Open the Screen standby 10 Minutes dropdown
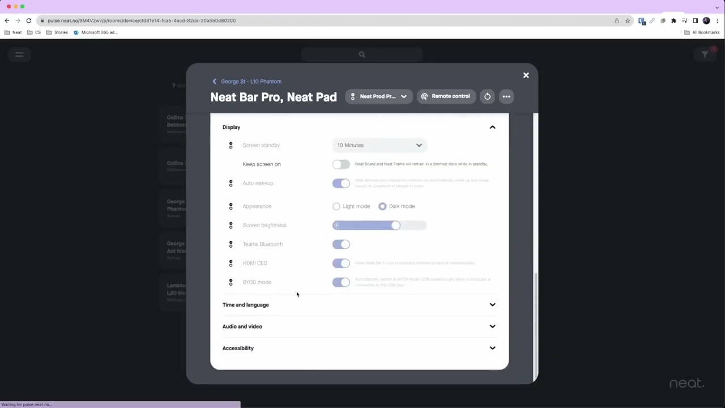This screenshot has height=408, width=725. (x=379, y=145)
